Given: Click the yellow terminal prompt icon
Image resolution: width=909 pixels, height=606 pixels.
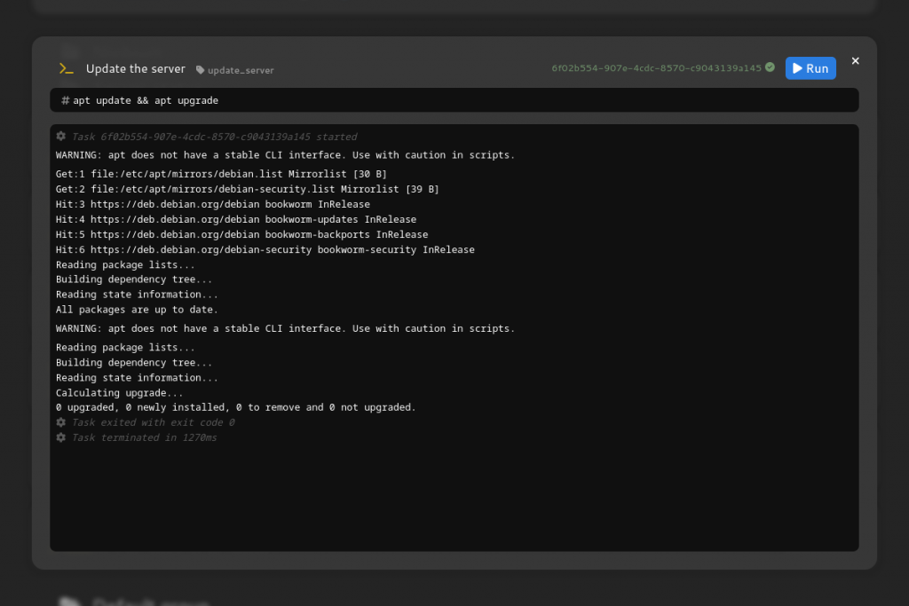Looking at the screenshot, I should tap(66, 68).
